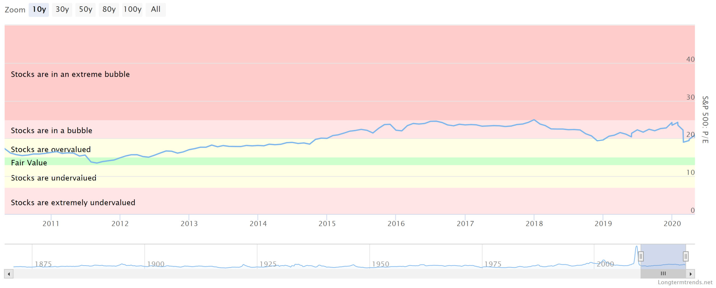Click the right navigator range handle

click(686, 256)
